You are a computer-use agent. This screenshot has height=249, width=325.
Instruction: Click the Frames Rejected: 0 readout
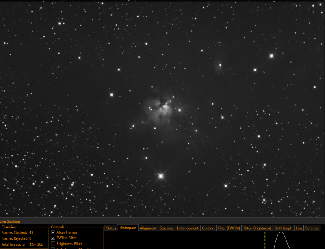[x=16, y=238]
